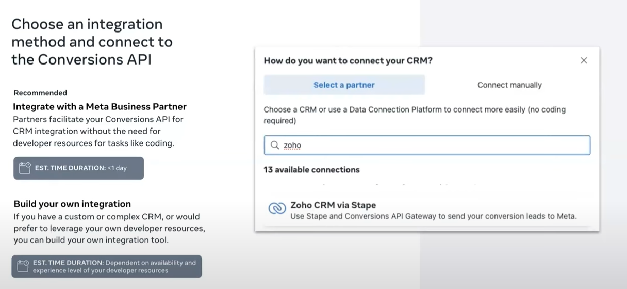This screenshot has height=289, width=627.
Task: Click the Partners facilitate your Conversions API paragraph
Action: pos(98,131)
